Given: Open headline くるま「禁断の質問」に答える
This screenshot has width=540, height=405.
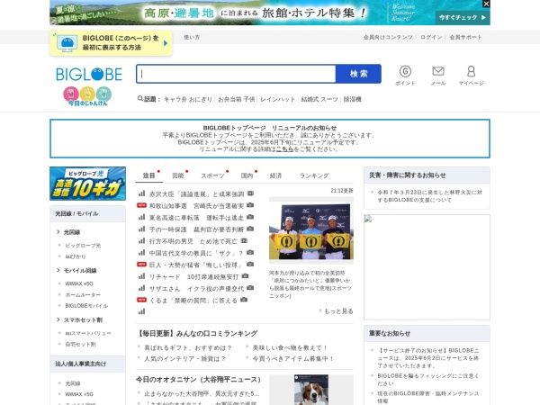Looking at the screenshot, I should [x=193, y=301].
